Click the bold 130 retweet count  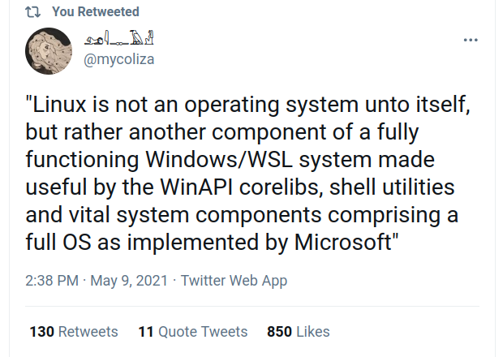[x=42, y=332]
